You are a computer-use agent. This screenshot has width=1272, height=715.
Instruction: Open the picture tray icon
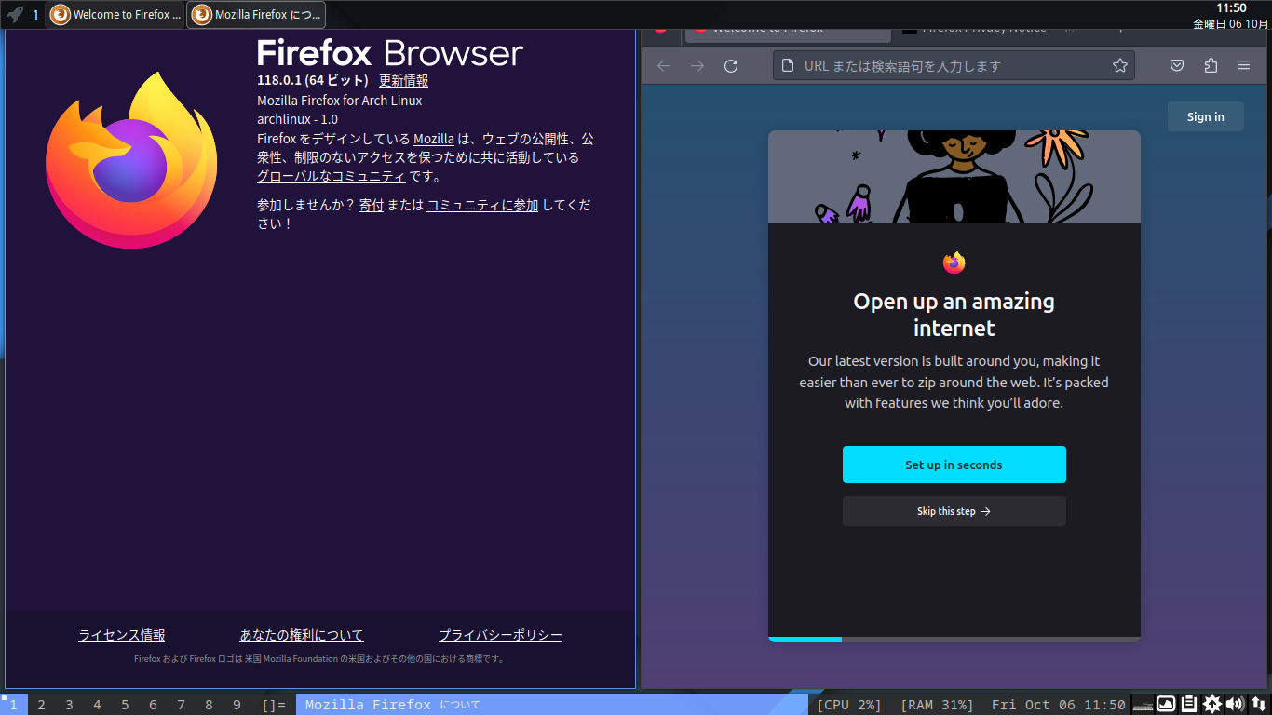(1166, 704)
